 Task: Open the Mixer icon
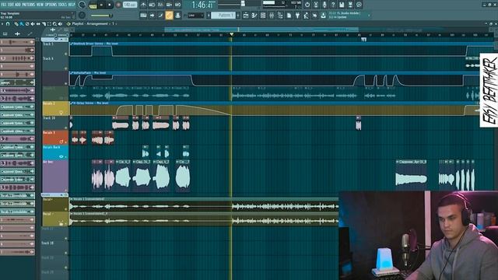(x=272, y=16)
